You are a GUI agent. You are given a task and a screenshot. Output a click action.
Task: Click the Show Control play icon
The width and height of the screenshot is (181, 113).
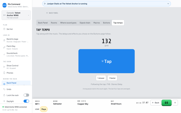[4, 67]
